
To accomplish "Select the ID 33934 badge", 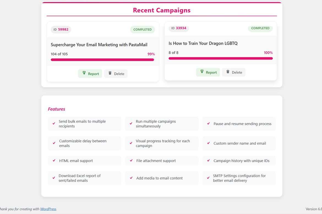I will click(x=179, y=28).
